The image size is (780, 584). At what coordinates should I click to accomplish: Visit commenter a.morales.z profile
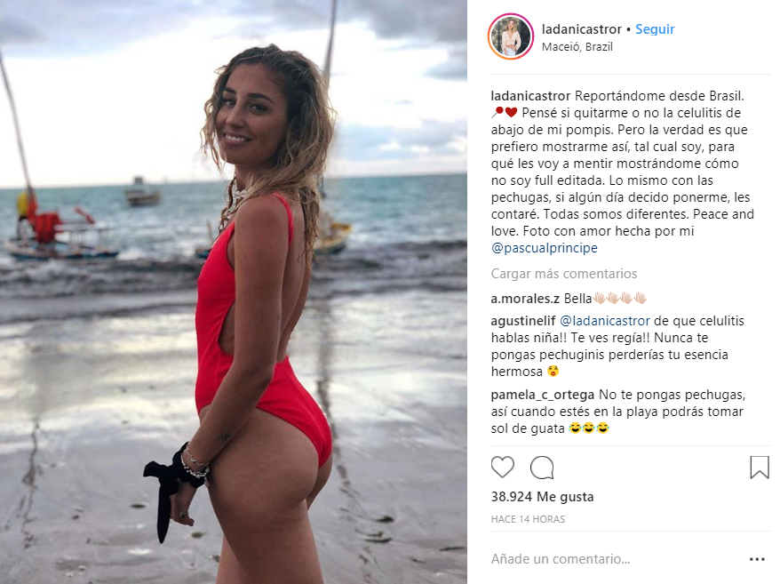click(525, 299)
